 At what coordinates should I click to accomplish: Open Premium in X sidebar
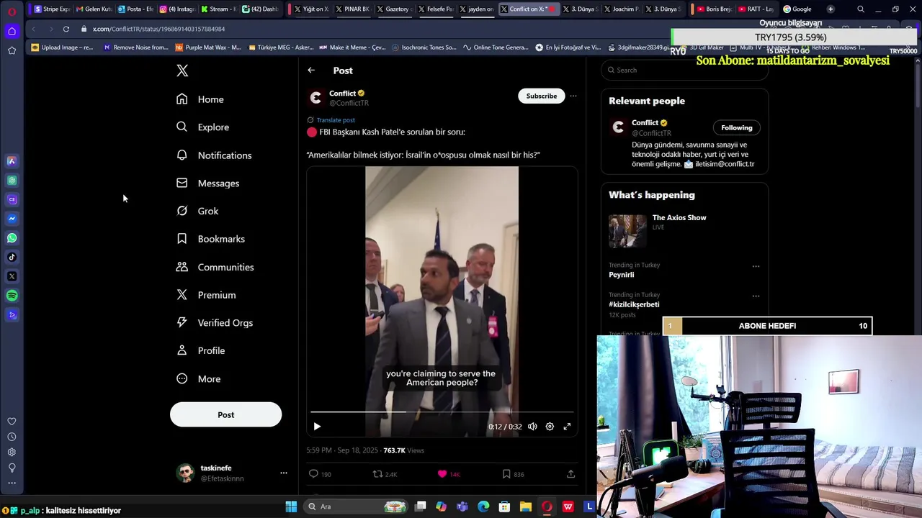206,295
